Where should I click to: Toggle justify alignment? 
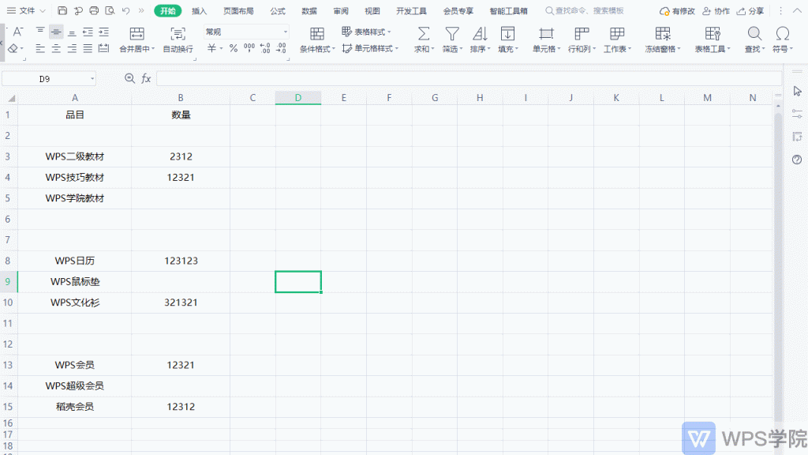point(88,48)
